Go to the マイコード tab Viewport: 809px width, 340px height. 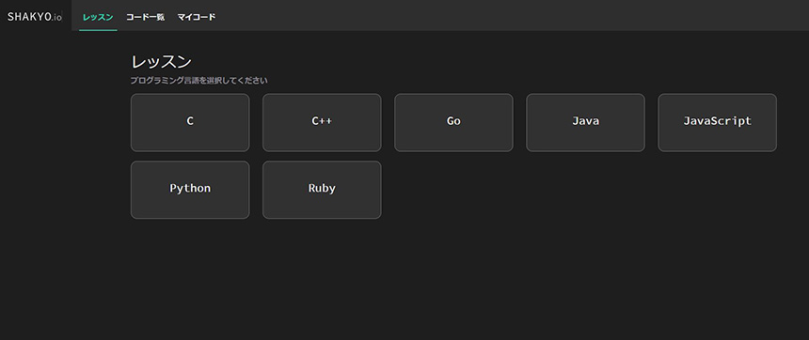(197, 17)
